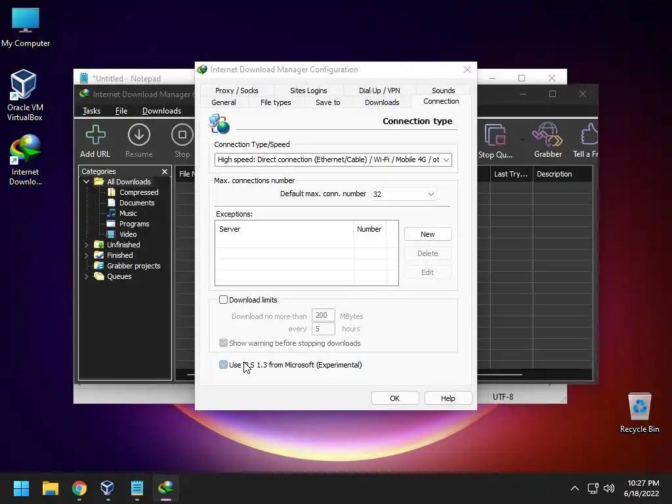
Task: Click the Last Try column header
Action: click(x=511, y=174)
